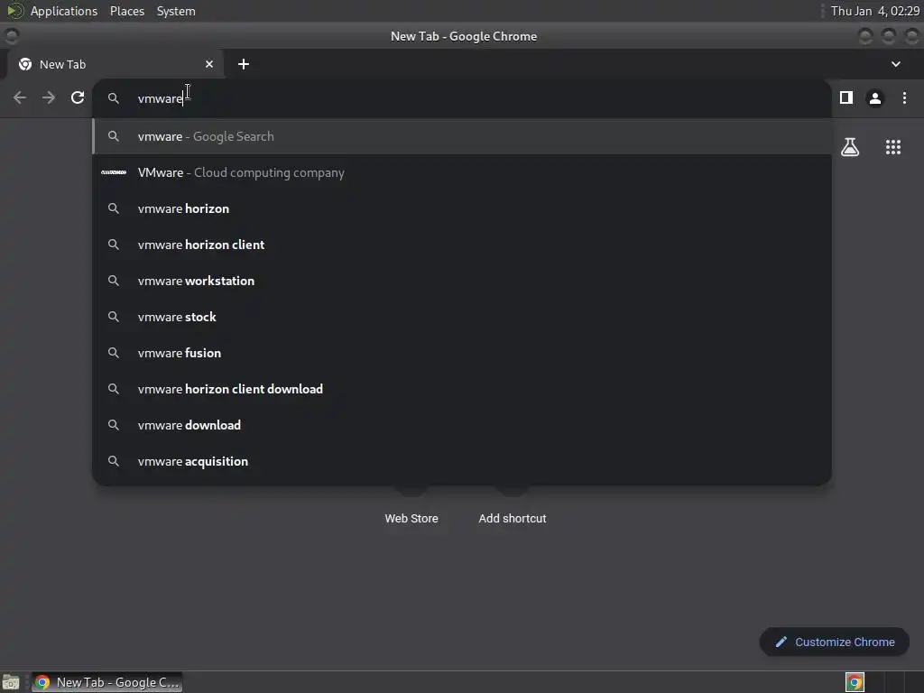
Task: Pick the 'vmware workstation' suggestion
Action: point(462,281)
